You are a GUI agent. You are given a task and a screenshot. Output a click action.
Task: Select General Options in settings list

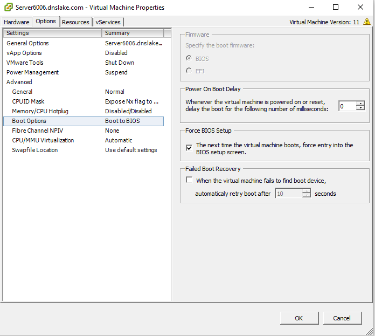(x=27, y=43)
